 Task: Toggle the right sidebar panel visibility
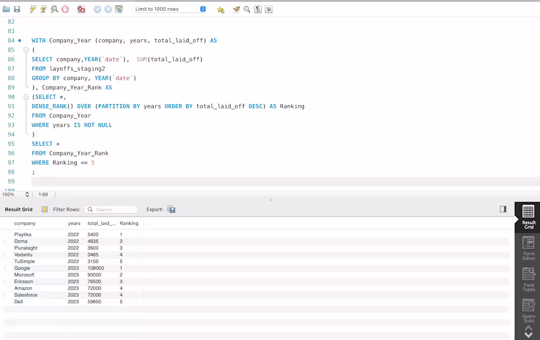tap(503, 209)
